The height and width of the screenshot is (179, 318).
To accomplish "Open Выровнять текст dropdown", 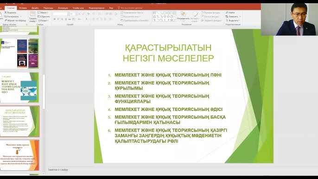I will [x=131, y=17].
